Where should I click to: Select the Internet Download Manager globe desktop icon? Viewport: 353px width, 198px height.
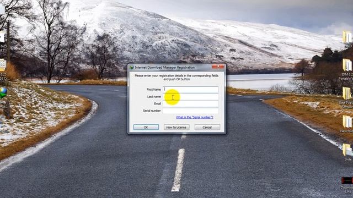tap(3, 93)
